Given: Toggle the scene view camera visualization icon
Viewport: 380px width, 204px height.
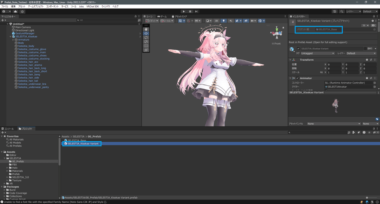Looking at the screenshot, I should [x=252, y=21].
